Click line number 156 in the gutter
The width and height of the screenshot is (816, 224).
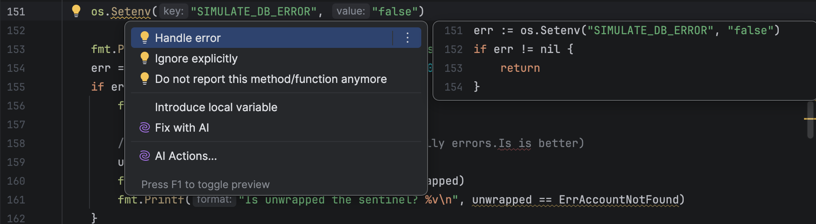click(x=16, y=106)
